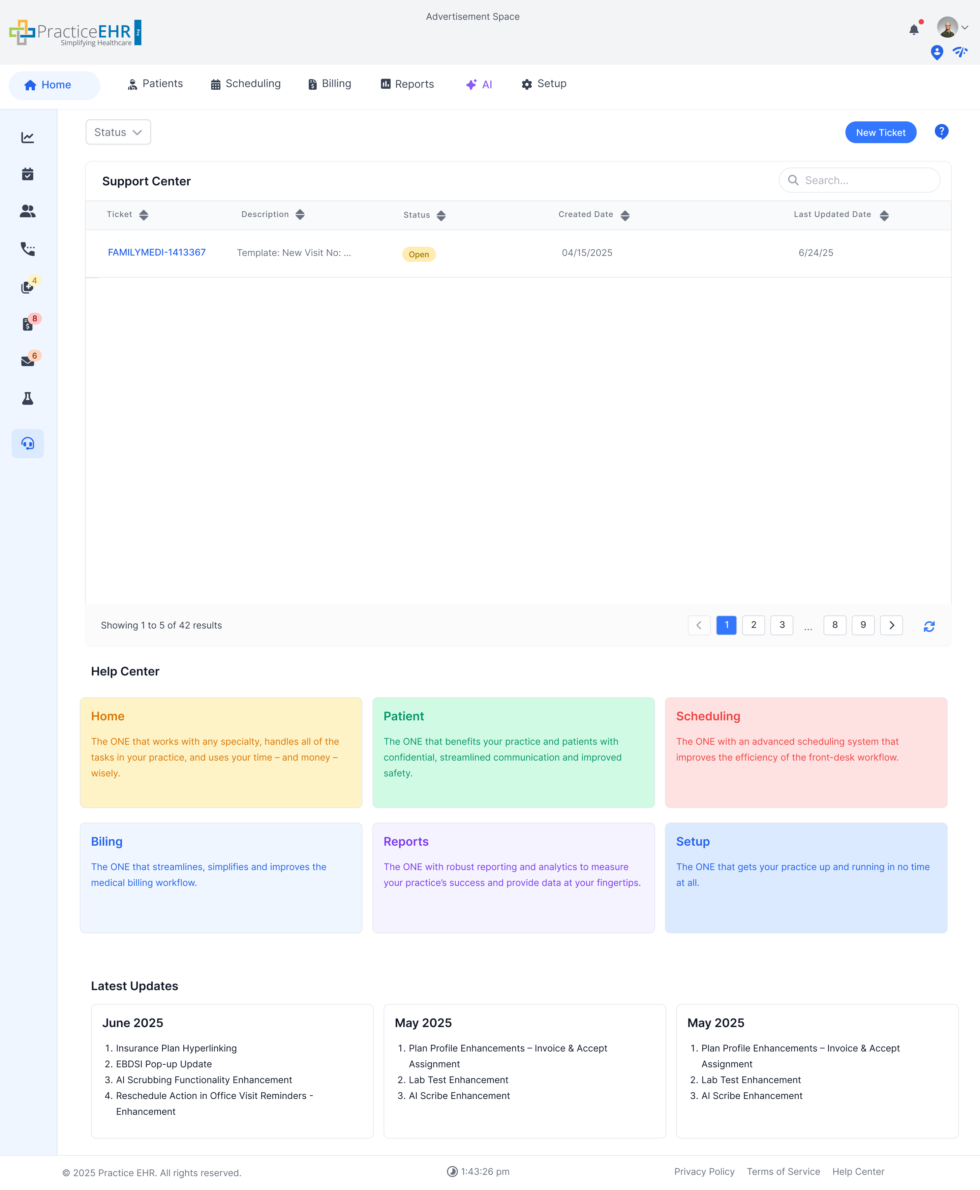980x1190 pixels.
Task: Open the notifications bell icon
Action: click(913, 29)
